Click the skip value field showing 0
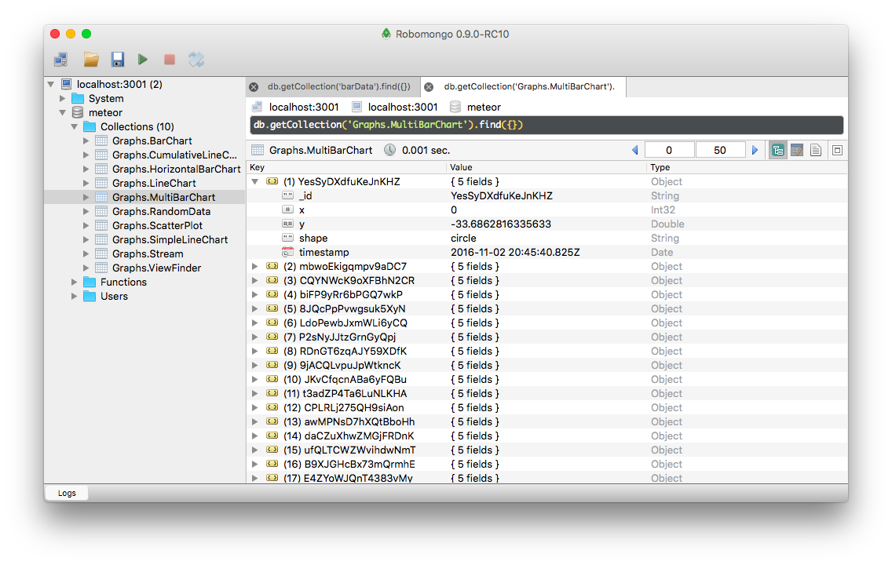892x565 pixels. (669, 150)
